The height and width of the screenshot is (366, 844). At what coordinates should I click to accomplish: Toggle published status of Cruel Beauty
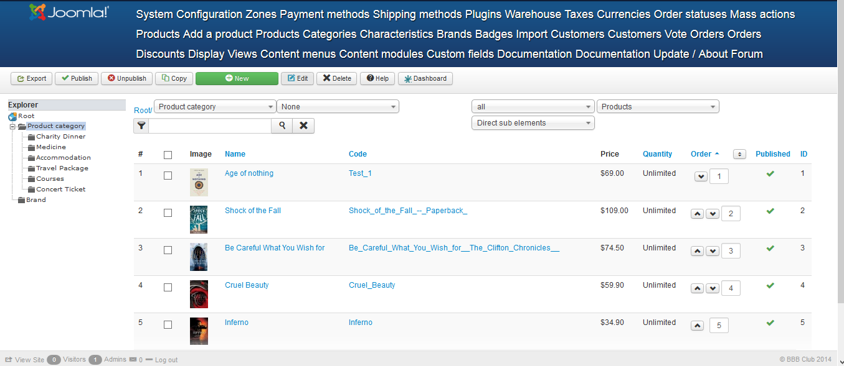tap(771, 285)
